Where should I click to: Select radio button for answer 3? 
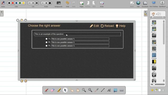(46, 46)
